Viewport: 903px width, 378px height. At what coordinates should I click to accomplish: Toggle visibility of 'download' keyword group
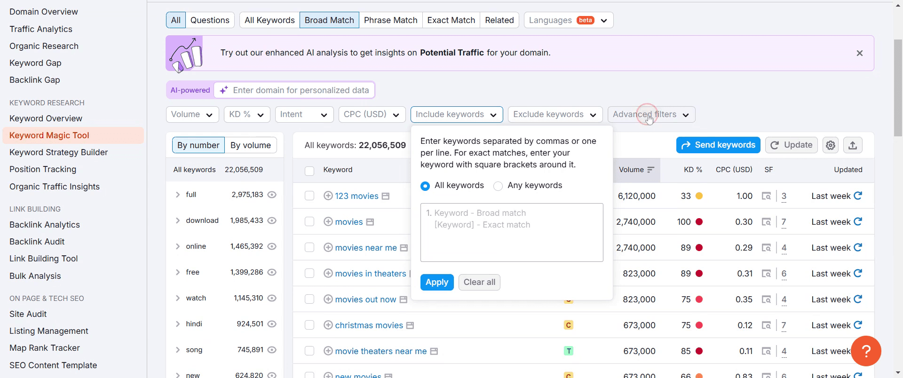(272, 220)
